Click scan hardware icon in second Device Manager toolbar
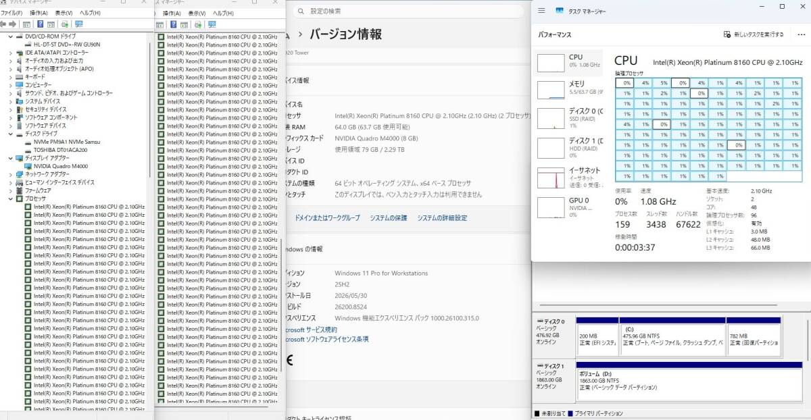 (197, 24)
